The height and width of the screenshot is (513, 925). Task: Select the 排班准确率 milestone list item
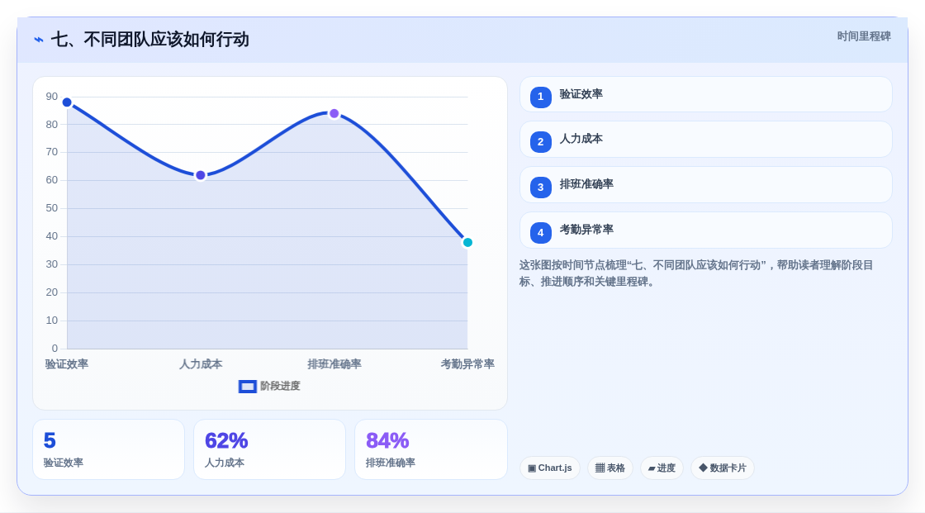[705, 185]
